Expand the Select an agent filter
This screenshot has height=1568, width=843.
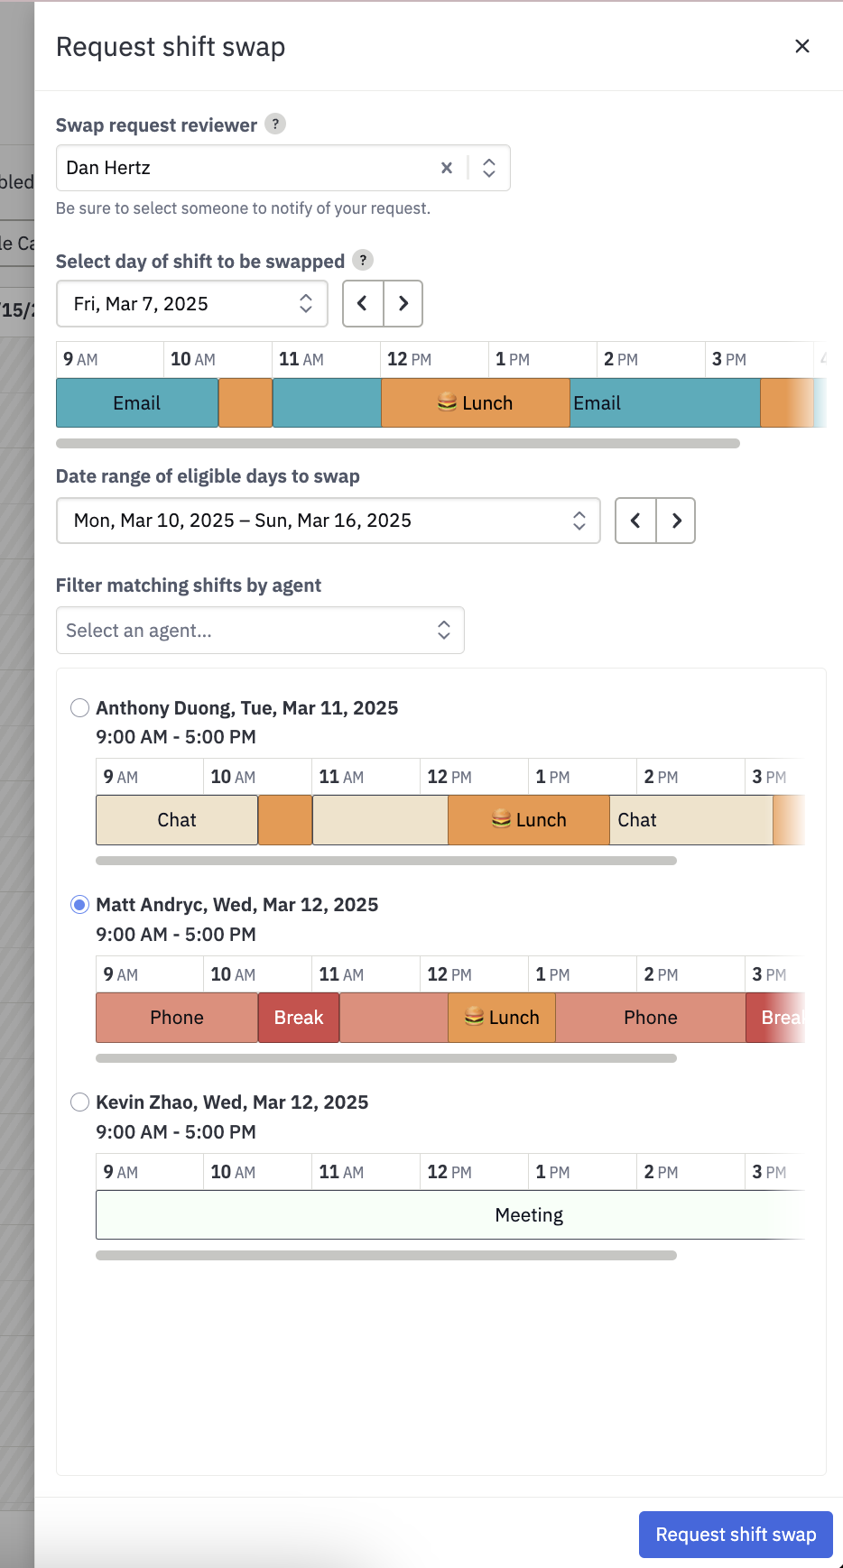260,631
